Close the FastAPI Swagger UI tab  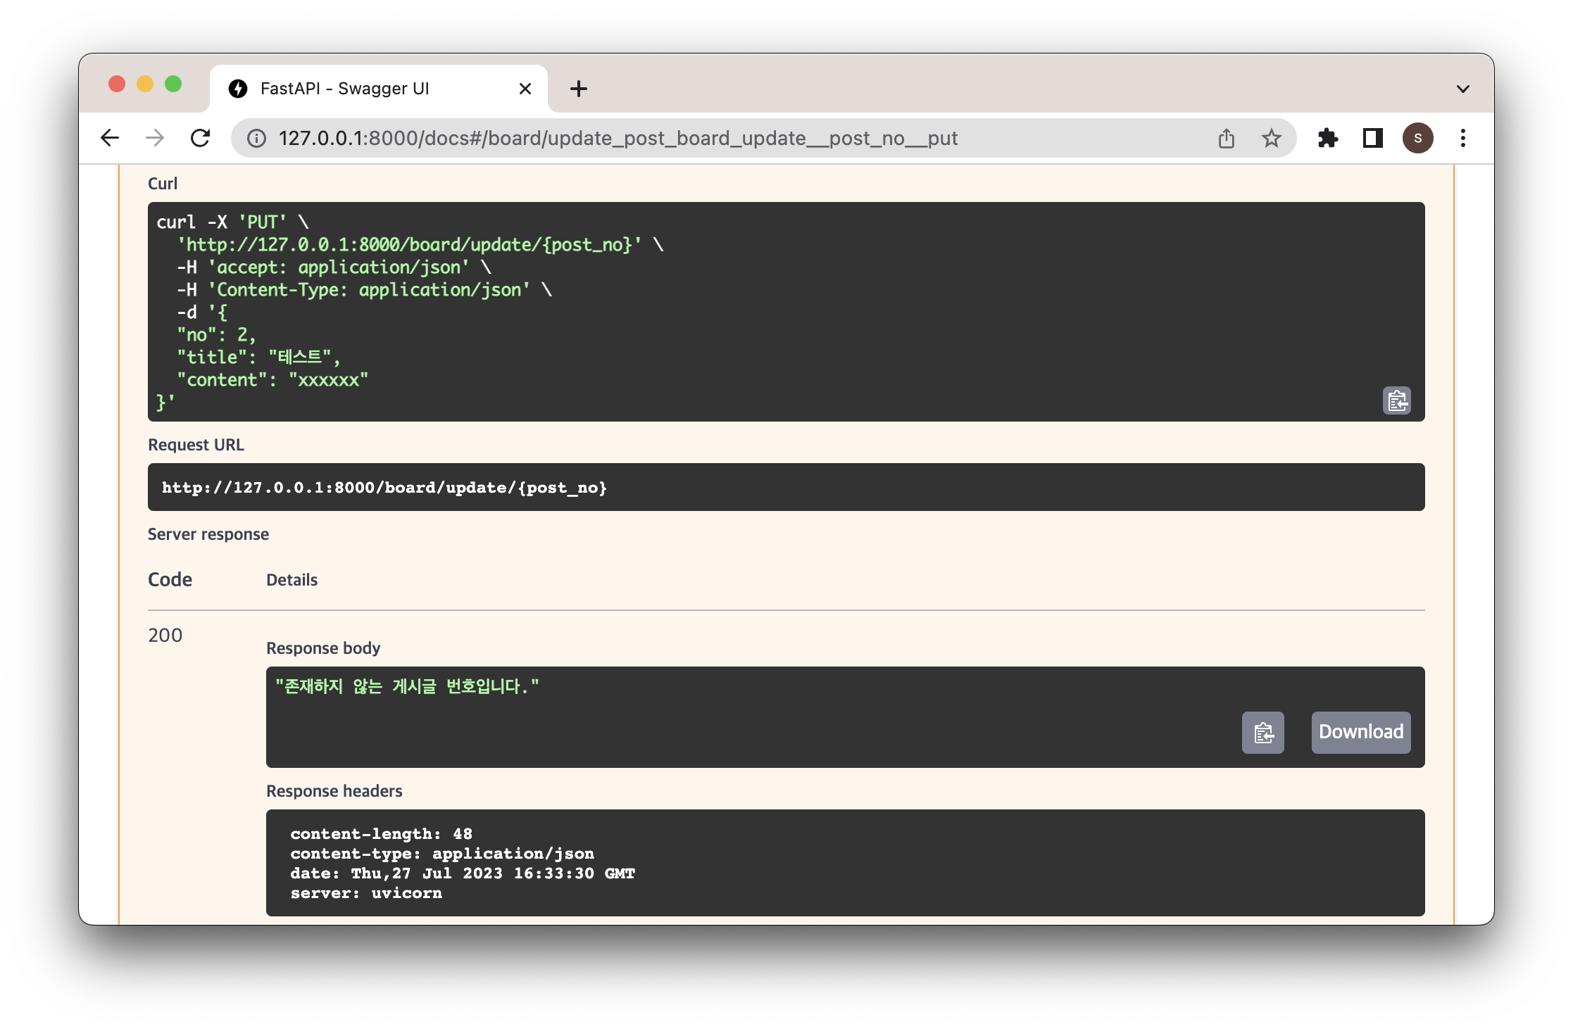[525, 89]
